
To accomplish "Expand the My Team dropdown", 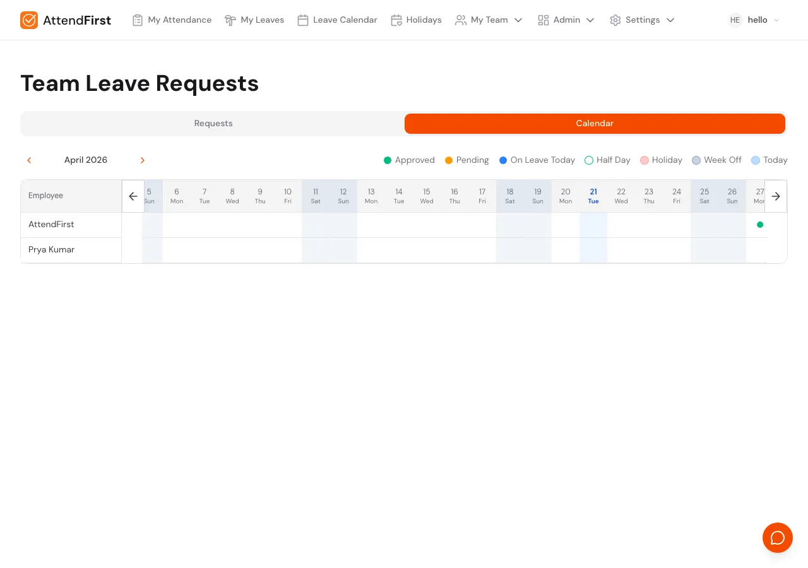I will pos(519,20).
